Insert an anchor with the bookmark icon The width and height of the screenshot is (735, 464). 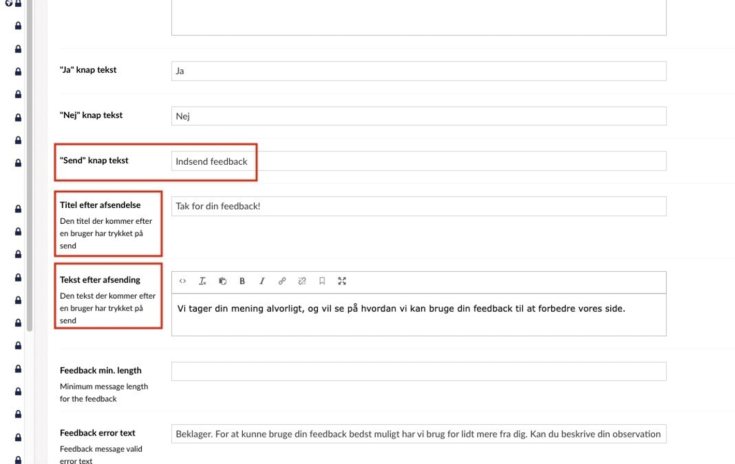pyautogui.click(x=322, y=281)
